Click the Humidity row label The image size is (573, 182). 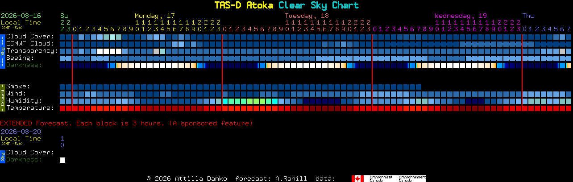[x=24, y=100]
